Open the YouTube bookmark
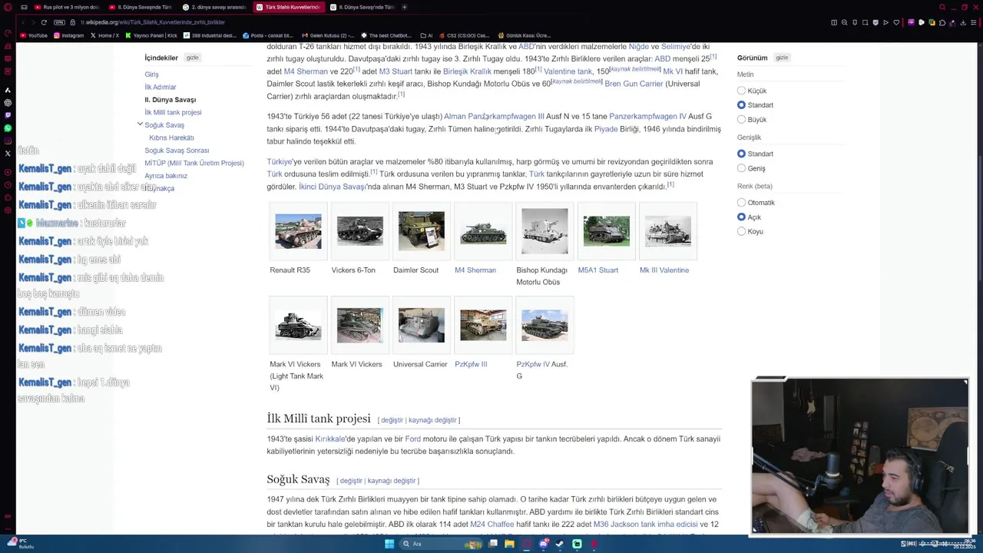Viewport: 983px width, 553px height. (34, 35)
